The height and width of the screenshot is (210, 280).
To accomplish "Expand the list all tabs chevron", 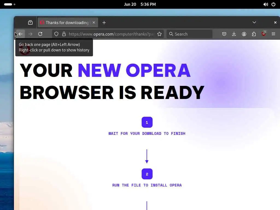I will click(254, 22).
